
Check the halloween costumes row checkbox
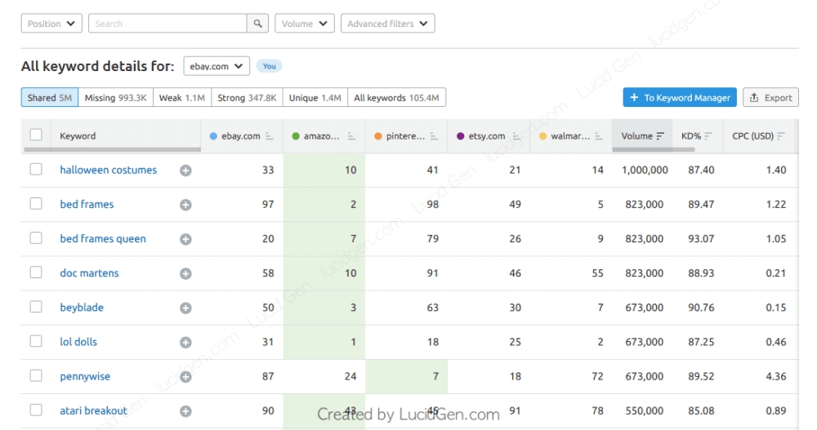36,169
